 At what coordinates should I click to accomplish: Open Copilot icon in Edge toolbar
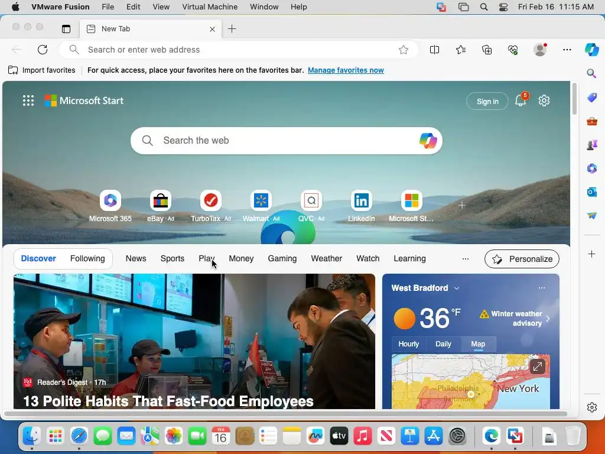click(x=591, y=50)
